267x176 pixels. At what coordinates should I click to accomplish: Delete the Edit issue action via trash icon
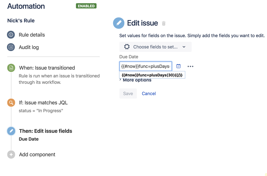(x=163, y=24)
